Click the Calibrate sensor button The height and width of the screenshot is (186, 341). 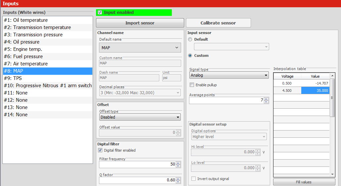point(218,23)
